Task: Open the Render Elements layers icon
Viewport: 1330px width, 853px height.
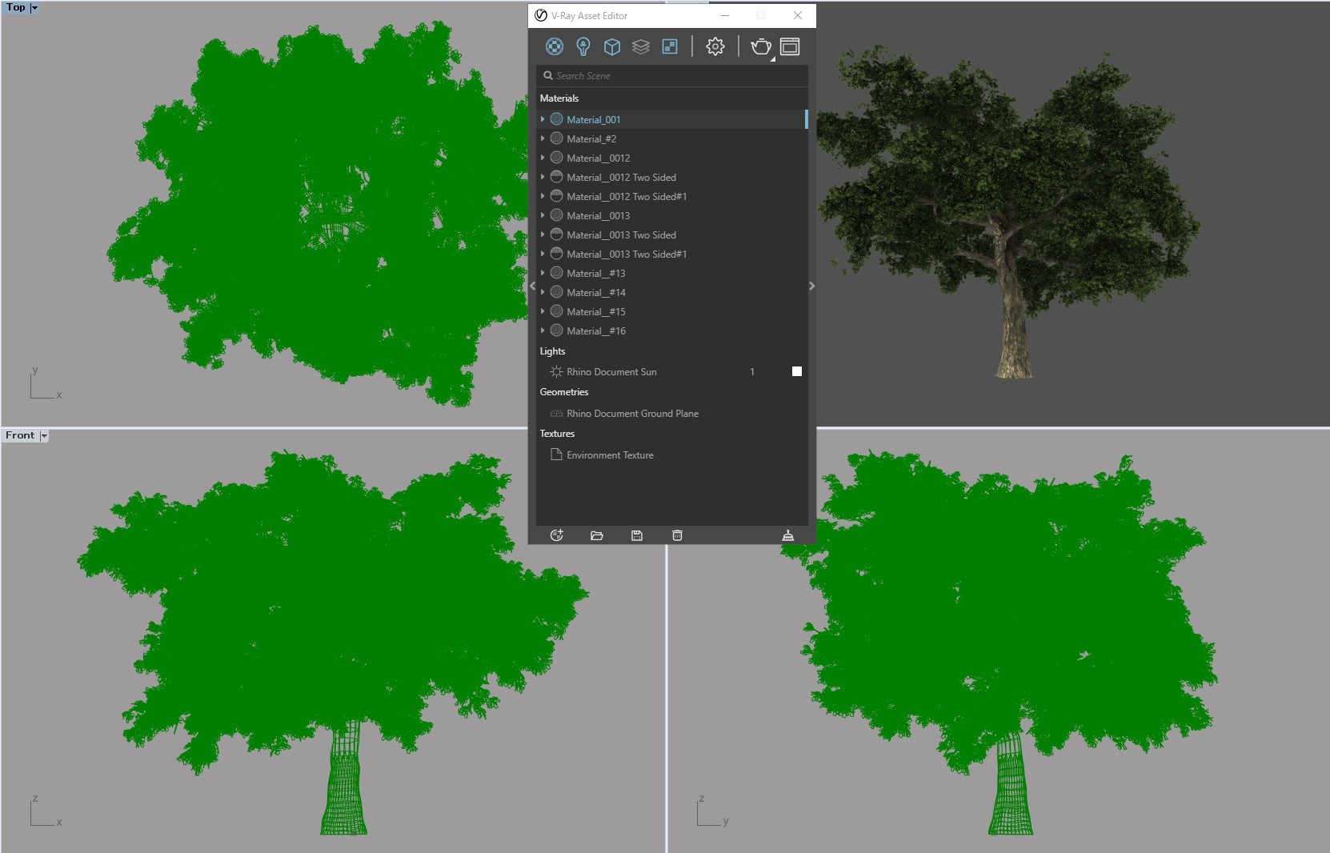Action: tap(641, 46)
